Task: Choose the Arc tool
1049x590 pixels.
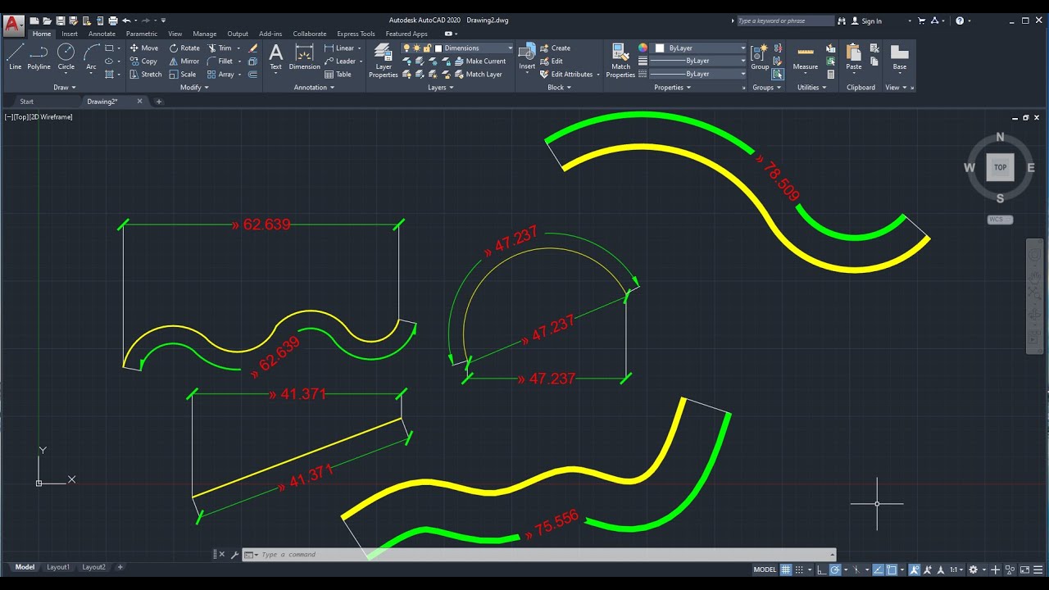Action: pos(91,57)
